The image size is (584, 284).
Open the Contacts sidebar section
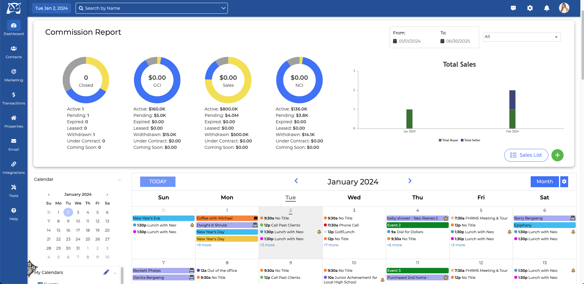tap(14, 52)
